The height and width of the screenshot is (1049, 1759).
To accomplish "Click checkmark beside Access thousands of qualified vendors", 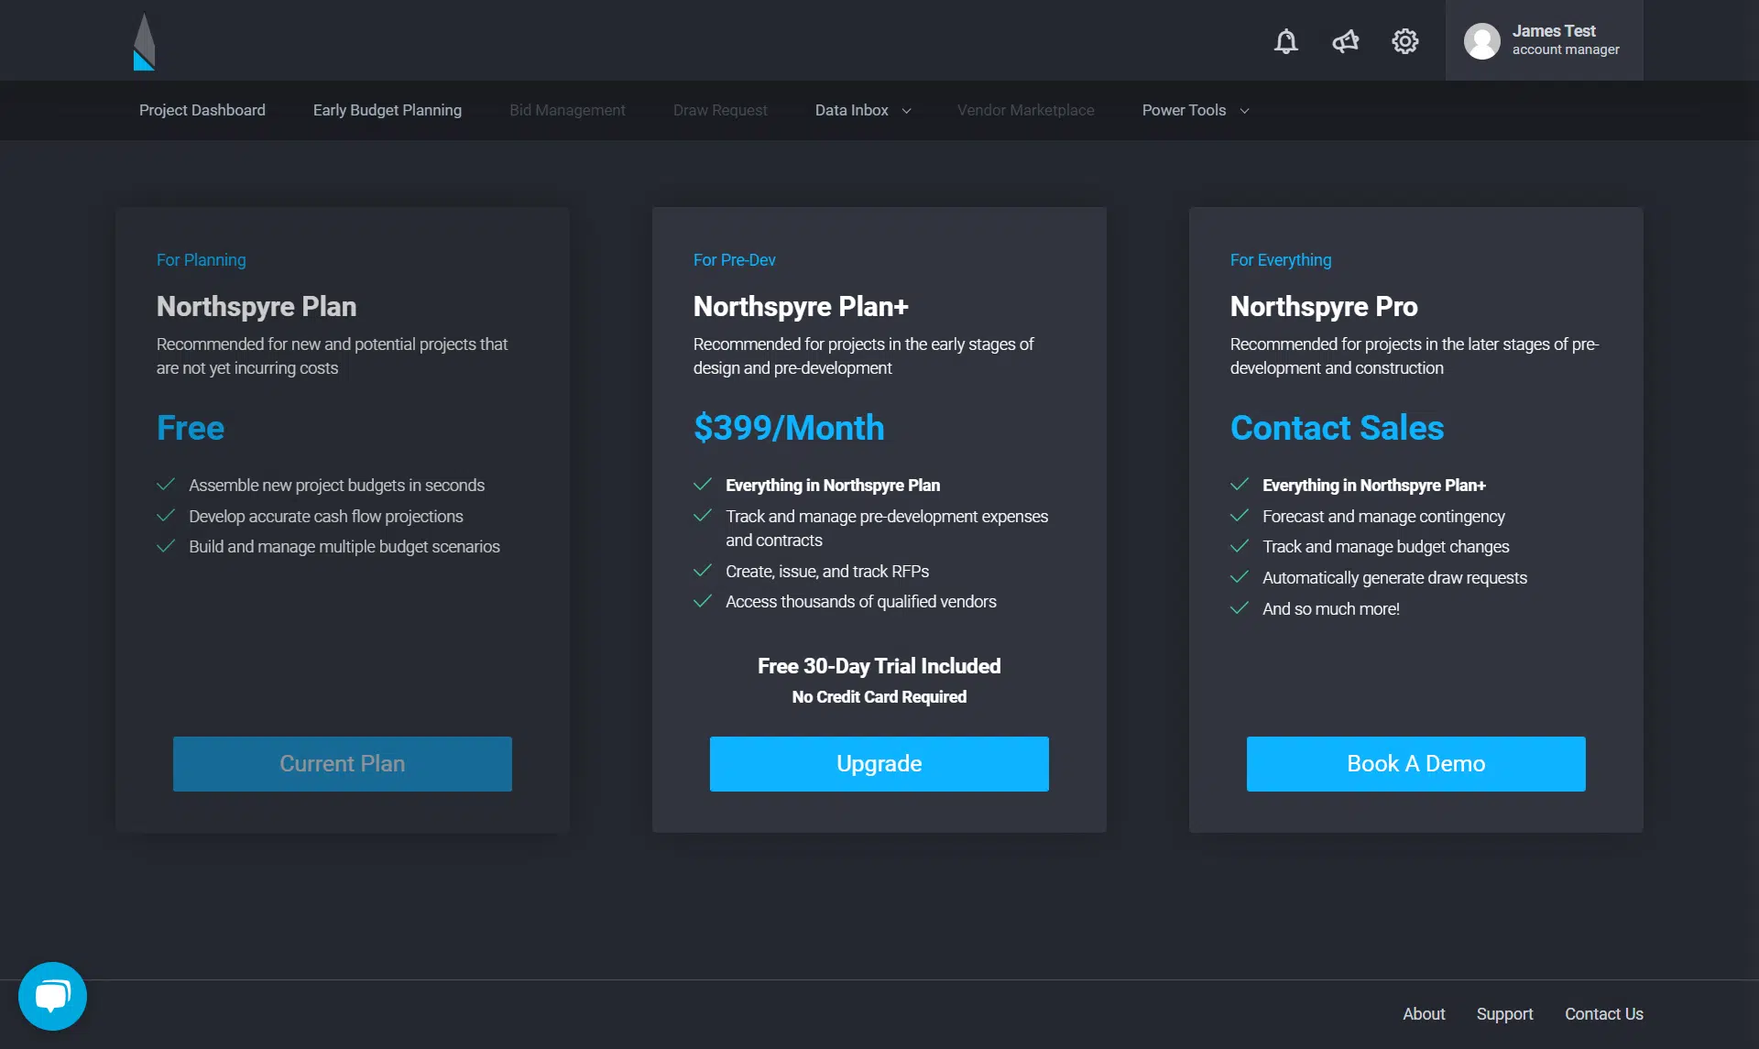I will 703,601.
